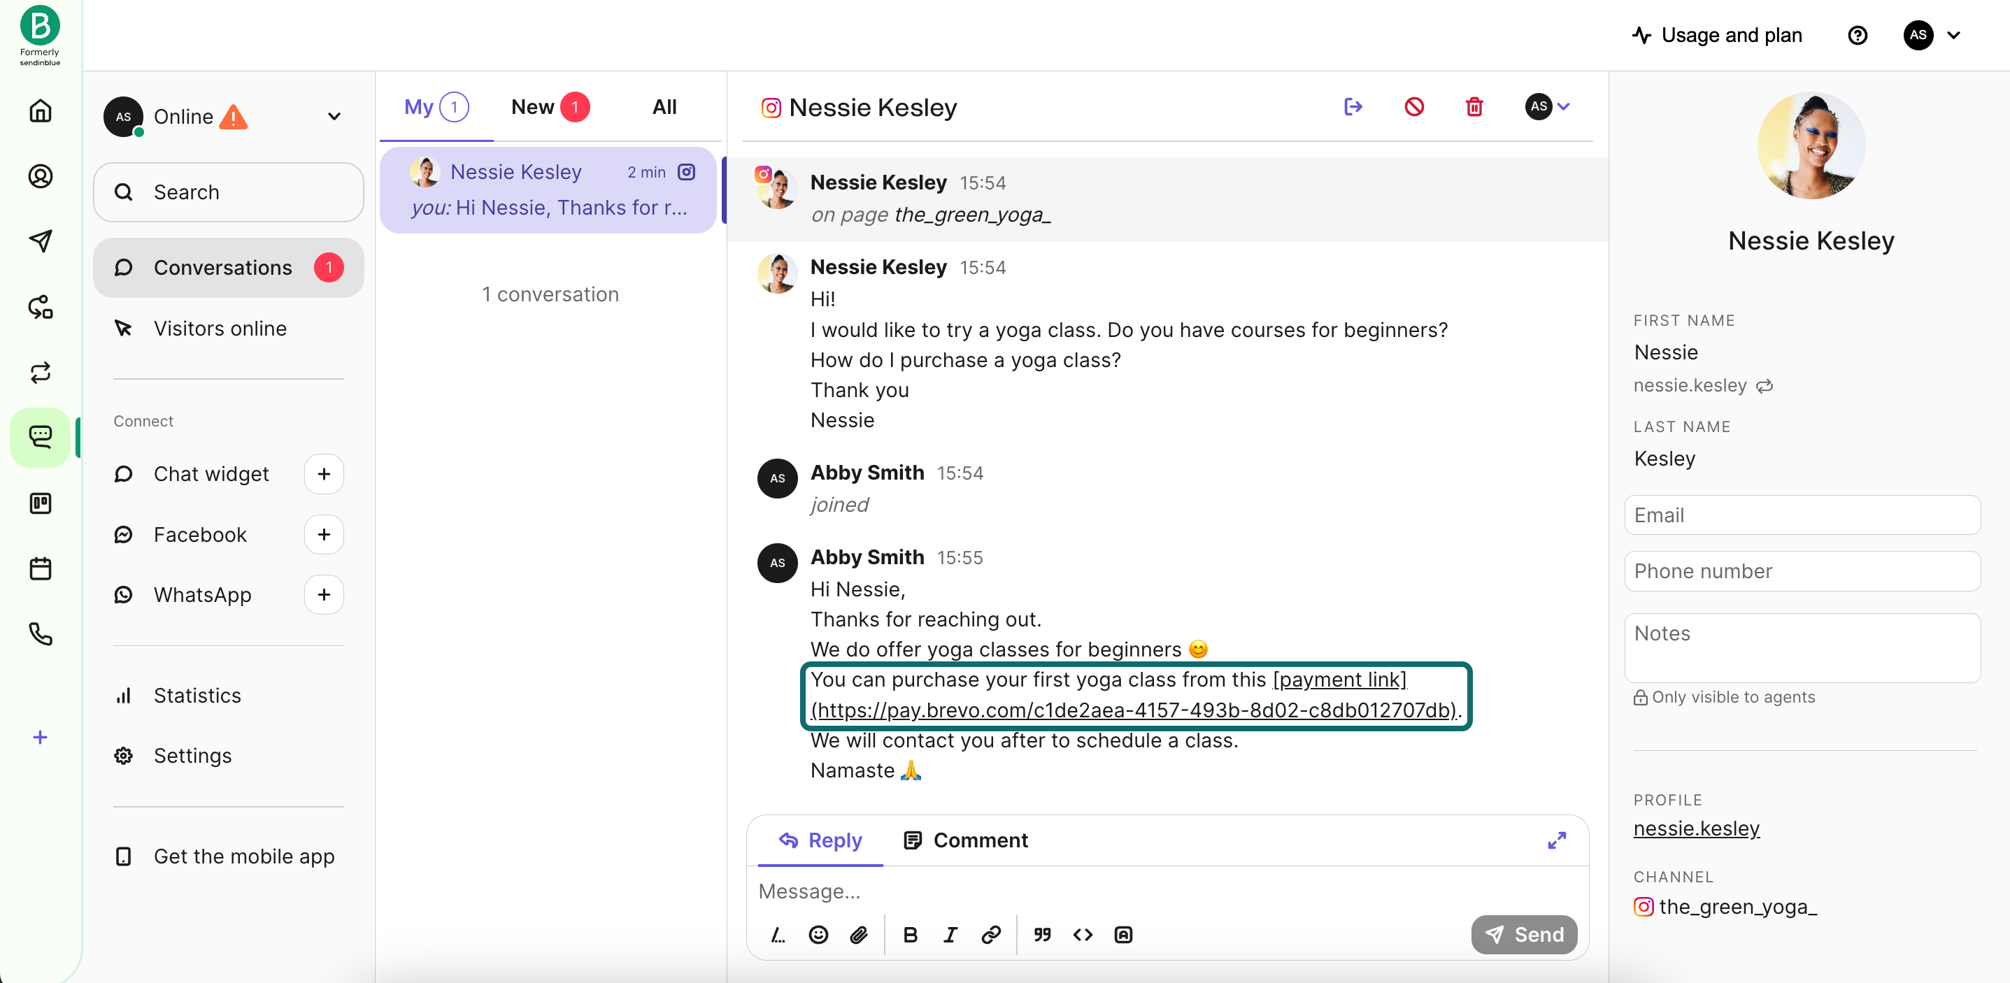Delete the conversation with the trash icon

(x=1474, y=107)
